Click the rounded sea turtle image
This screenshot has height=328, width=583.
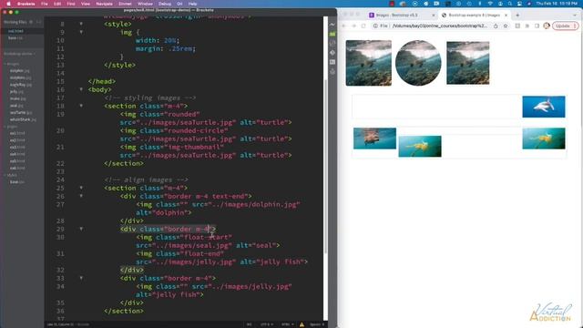coord(368,63)
